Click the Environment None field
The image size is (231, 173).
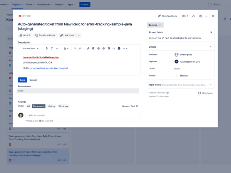point(78,91)
